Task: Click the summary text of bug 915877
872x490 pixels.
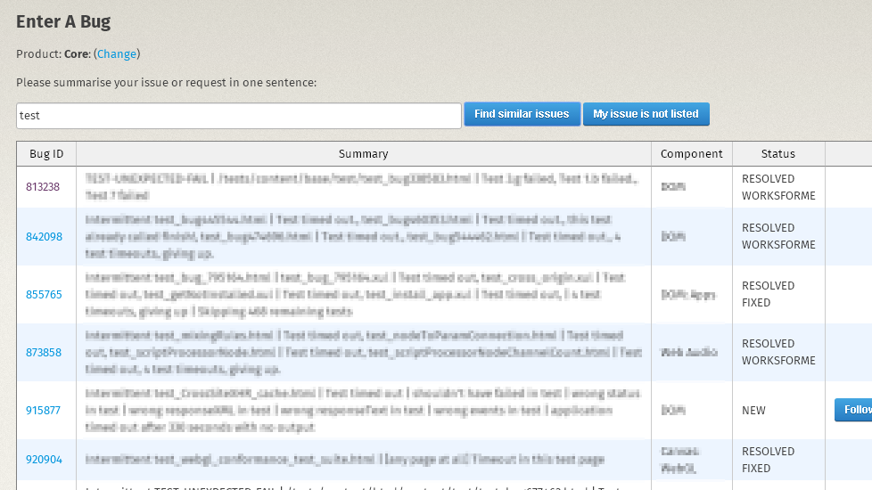Action: 363,410
